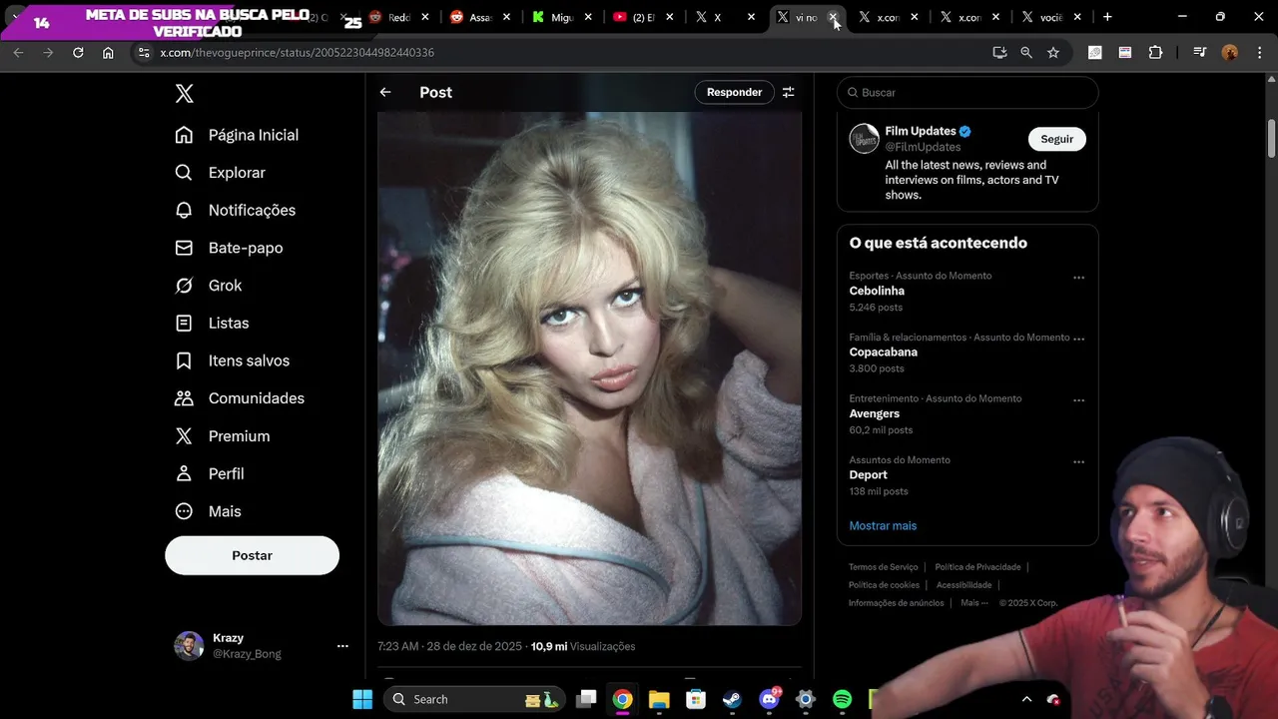The height and width of the screenshot is (719, 1278).
Task: Open Acessibilidade footer link
Action: click(x=963, y=585)
